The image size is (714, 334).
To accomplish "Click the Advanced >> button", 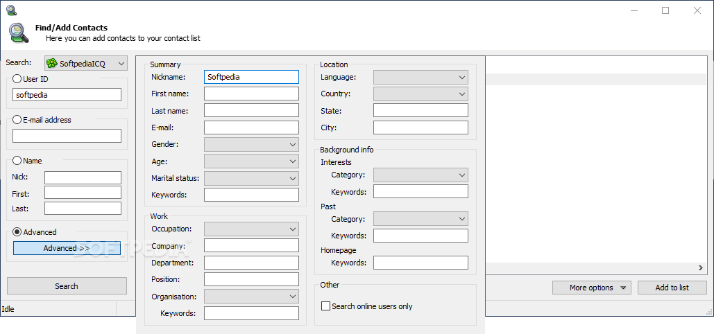I will point(67,248).
